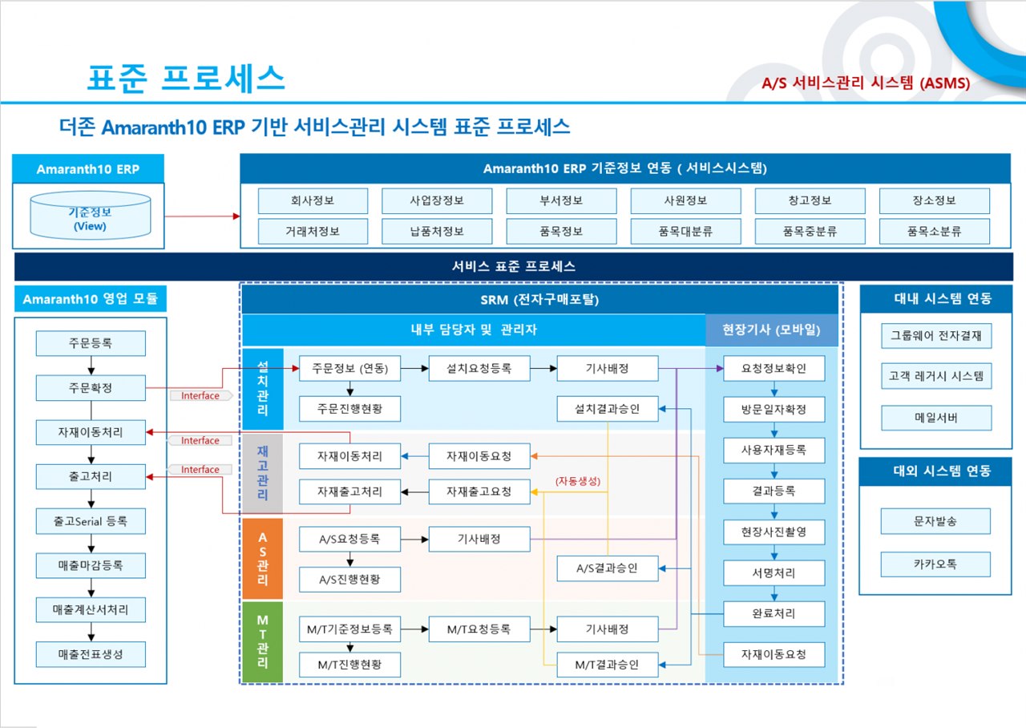Click 자재이동처리 in the 재고관리 section
The height and width of the screenshot is (728, 1026).
point(349,456)
